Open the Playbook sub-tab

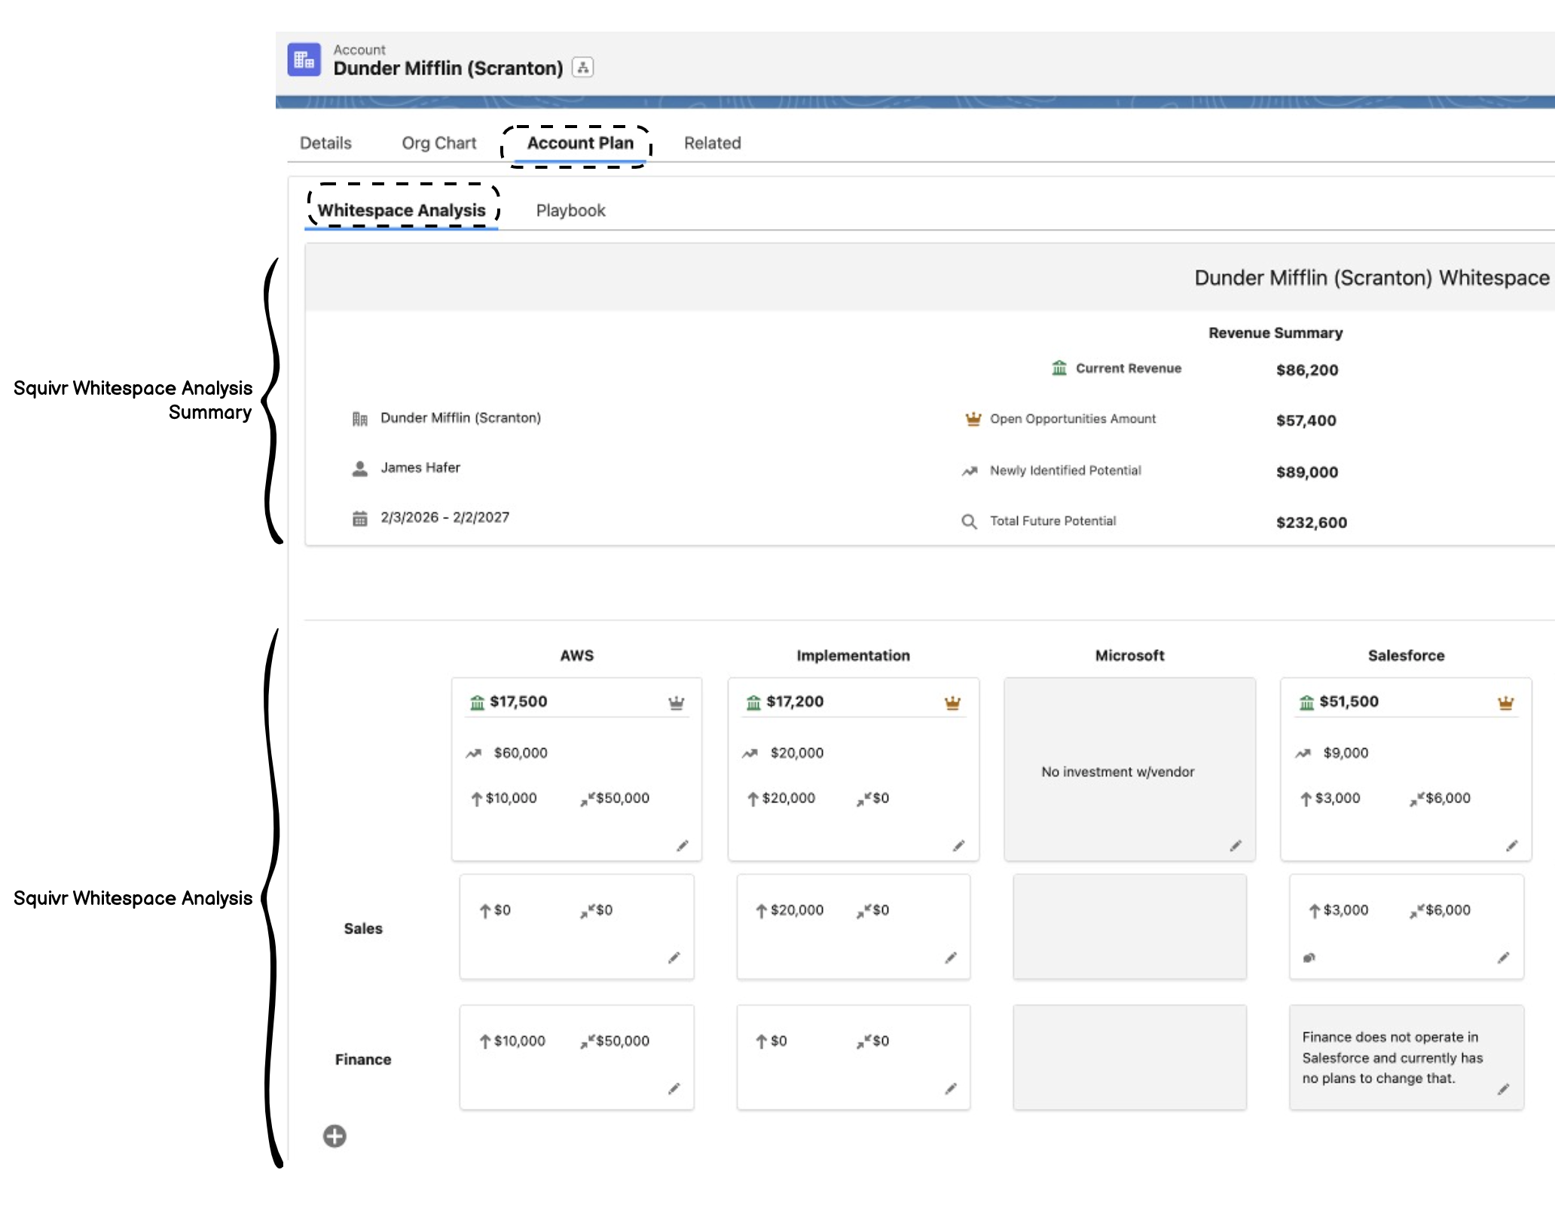click(570, 210)
